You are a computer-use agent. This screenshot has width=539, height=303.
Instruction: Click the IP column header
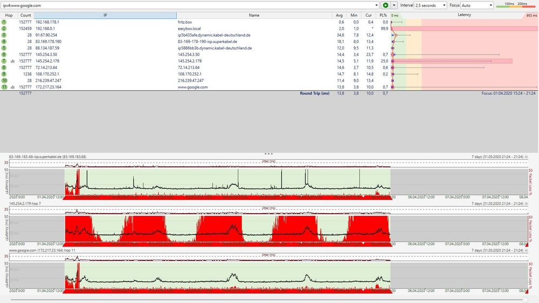105,15
